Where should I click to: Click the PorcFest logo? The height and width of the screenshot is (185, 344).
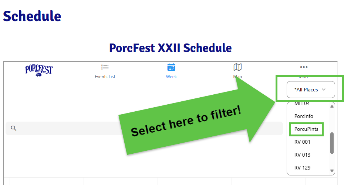point(39,70)
